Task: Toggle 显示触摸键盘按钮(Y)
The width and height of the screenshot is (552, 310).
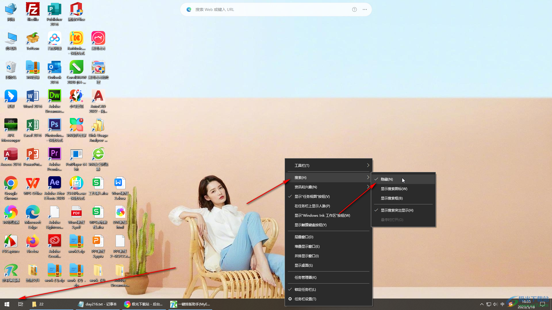Action: click(329, 225)
